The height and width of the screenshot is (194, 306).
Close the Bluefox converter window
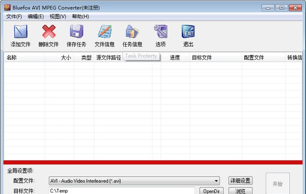click(295, 8)
